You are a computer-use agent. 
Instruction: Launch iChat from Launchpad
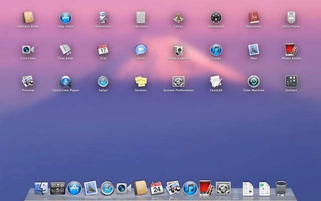coord(141,50)
